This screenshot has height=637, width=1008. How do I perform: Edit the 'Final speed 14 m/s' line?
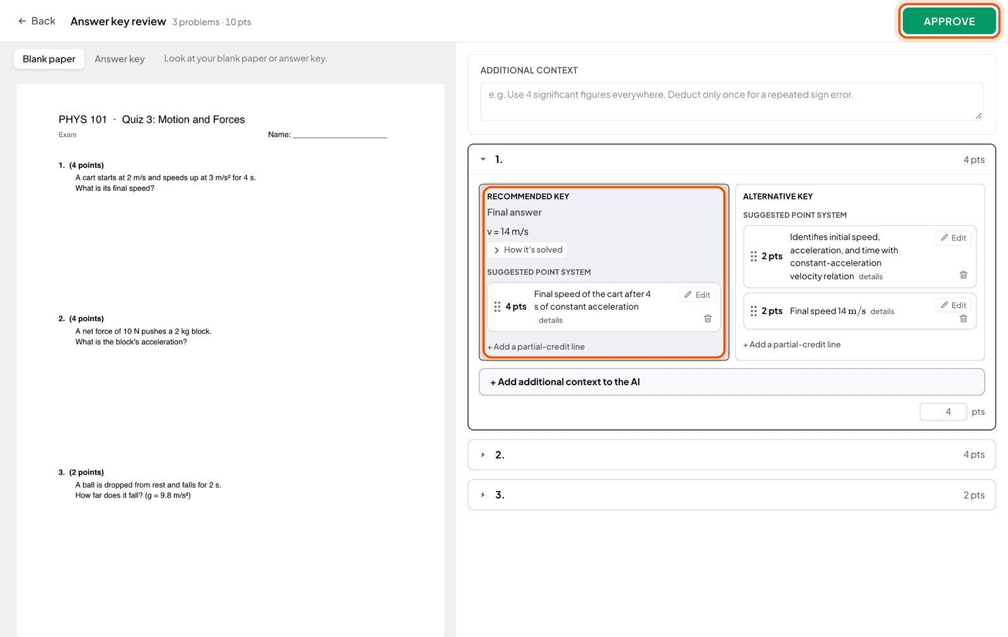click(x=953, y=305)
